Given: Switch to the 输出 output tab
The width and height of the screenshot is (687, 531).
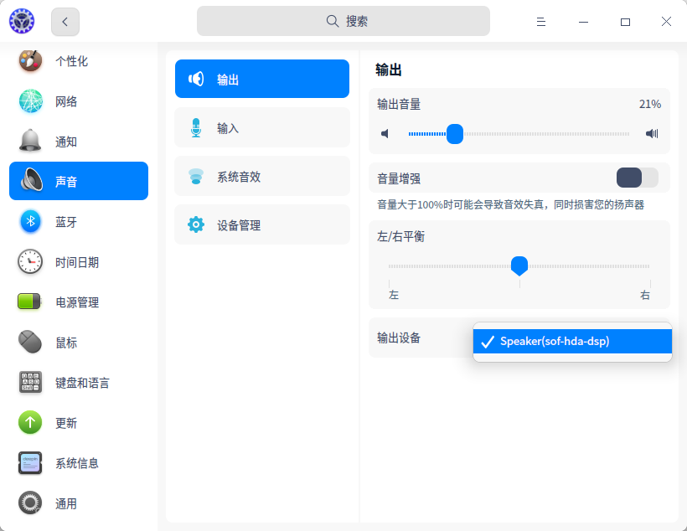Looking at the screenshot, I should coord(262,79).
